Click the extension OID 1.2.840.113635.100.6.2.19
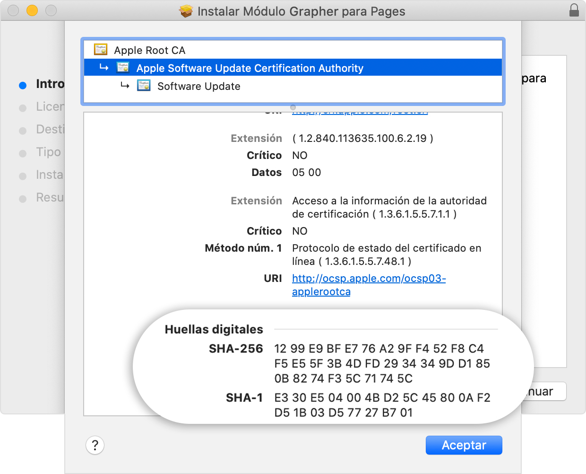The height and width of the screenshot is (474, 586). coord(362,138)
